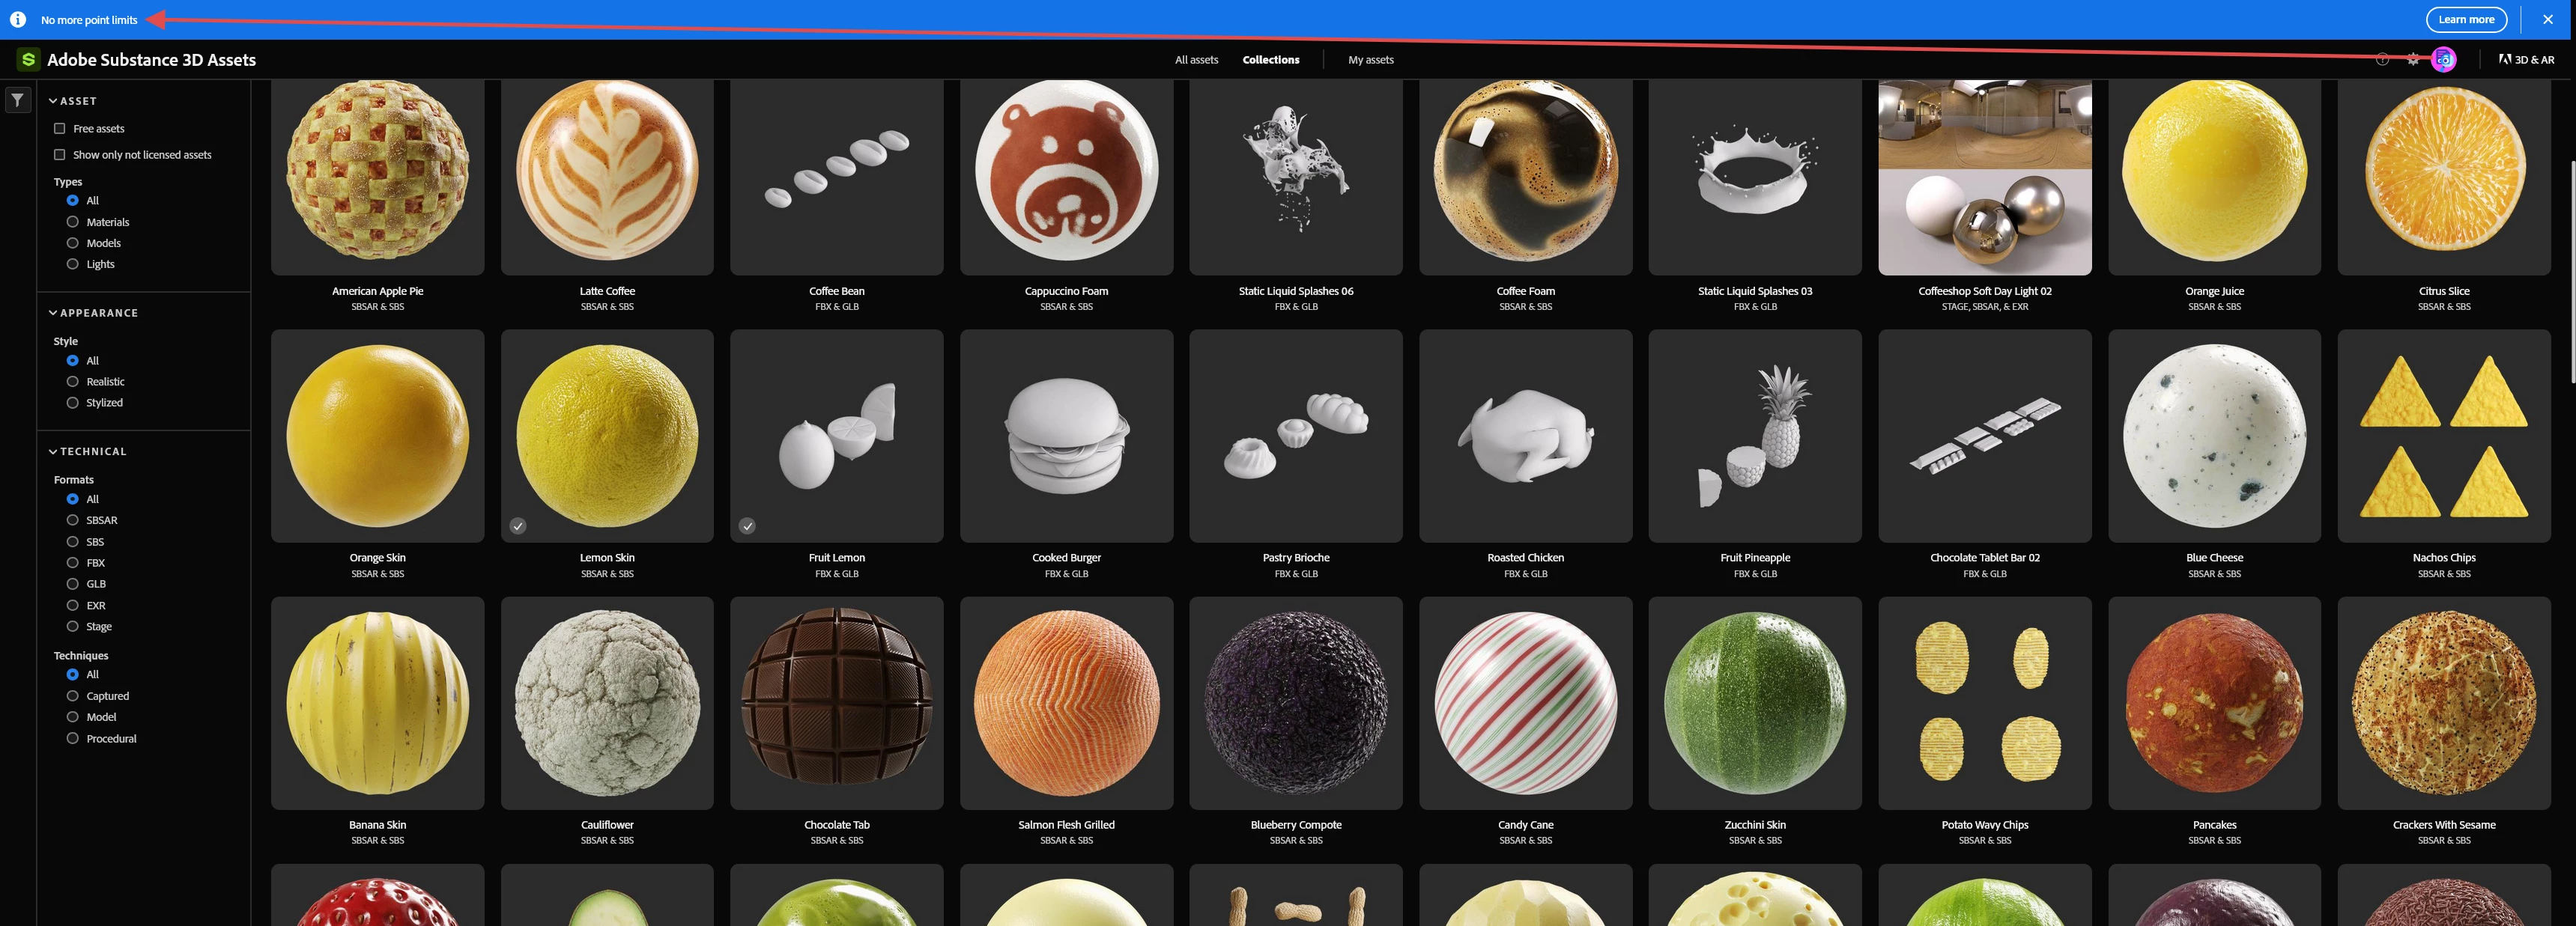Select the Materials type radio button
This screenshot has width=2576, height=926.
(73, 222)
